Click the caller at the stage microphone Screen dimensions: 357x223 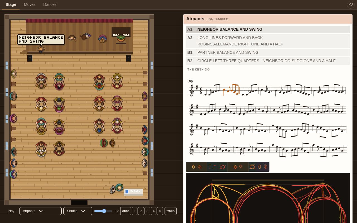click(41, 50)
